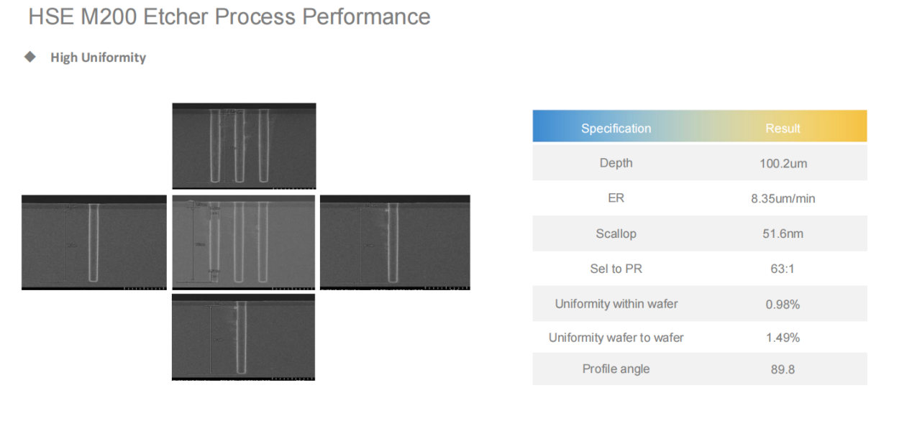Select the 100.2um result value
Image resolution: width=912 pixels, height=431 pixels.
click(783, 164)
